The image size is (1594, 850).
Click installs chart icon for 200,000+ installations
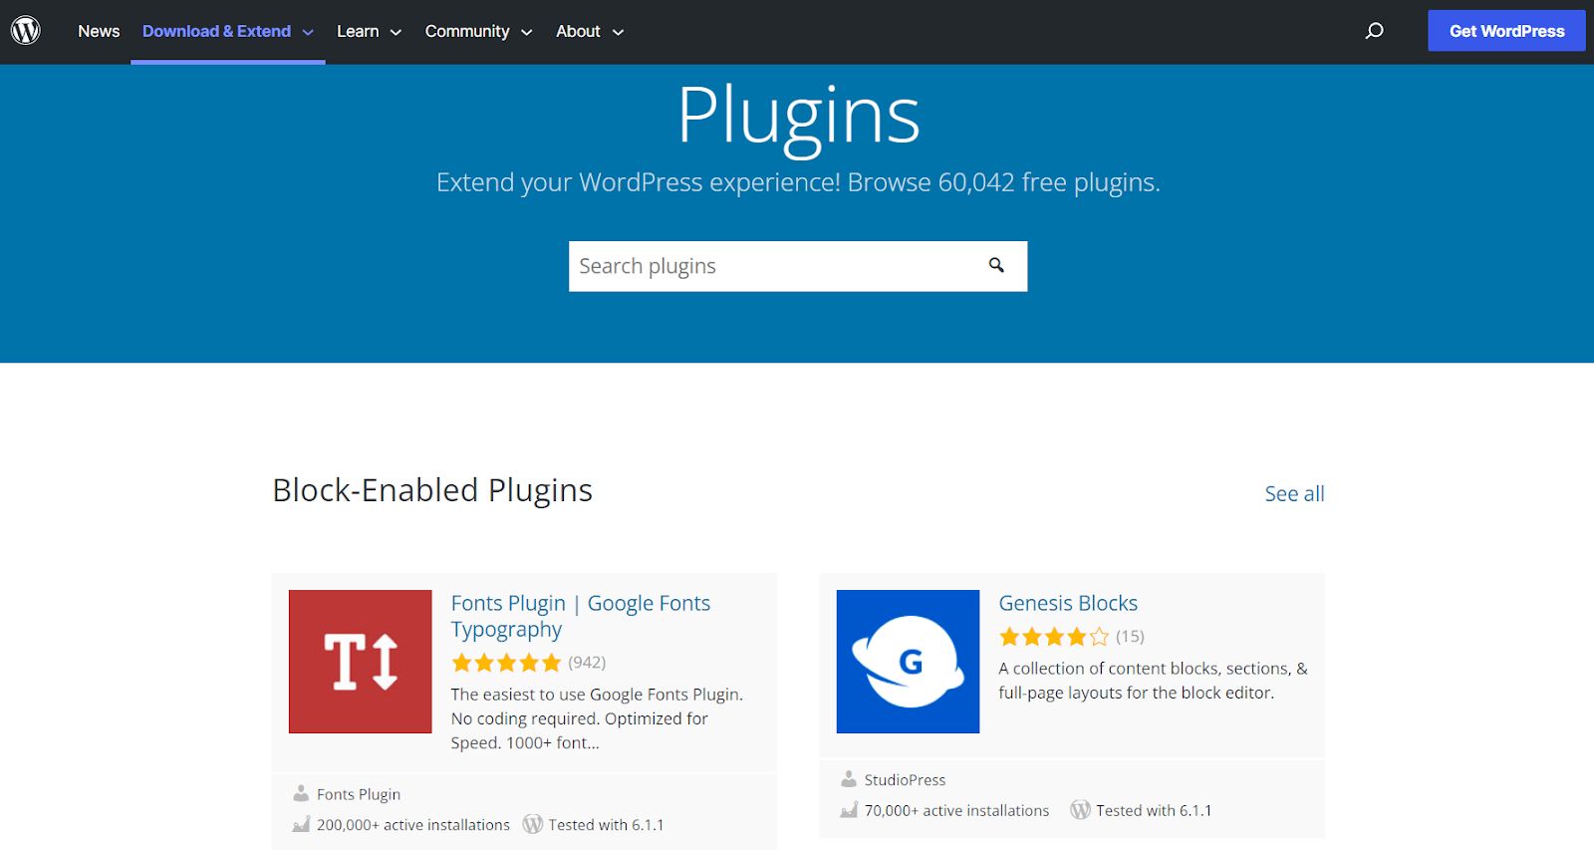[x=301, y=825]
